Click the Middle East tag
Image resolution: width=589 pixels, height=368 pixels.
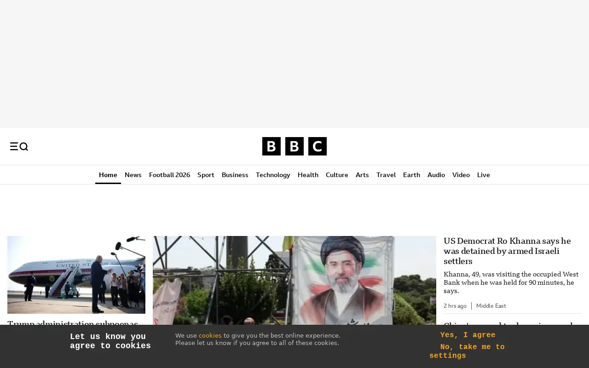tap(491, 306)
